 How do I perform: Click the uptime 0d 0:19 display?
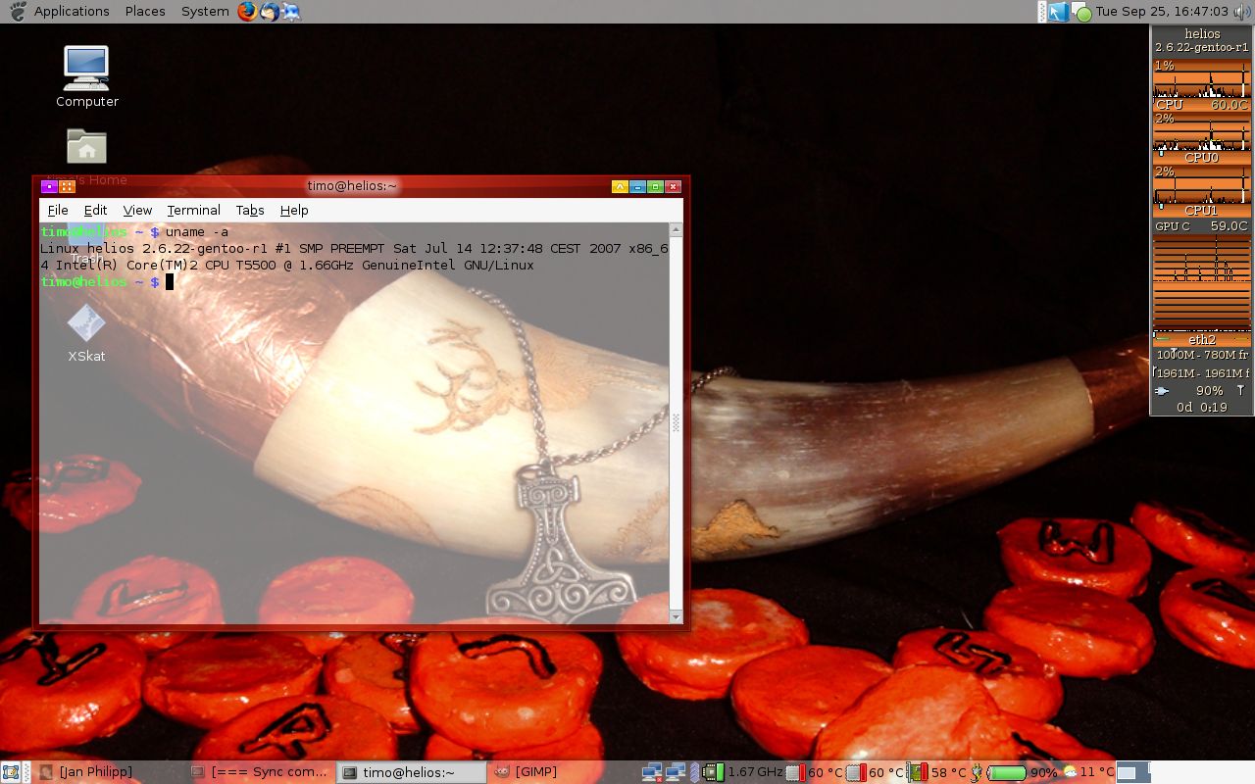click(x=1202, y=408)
